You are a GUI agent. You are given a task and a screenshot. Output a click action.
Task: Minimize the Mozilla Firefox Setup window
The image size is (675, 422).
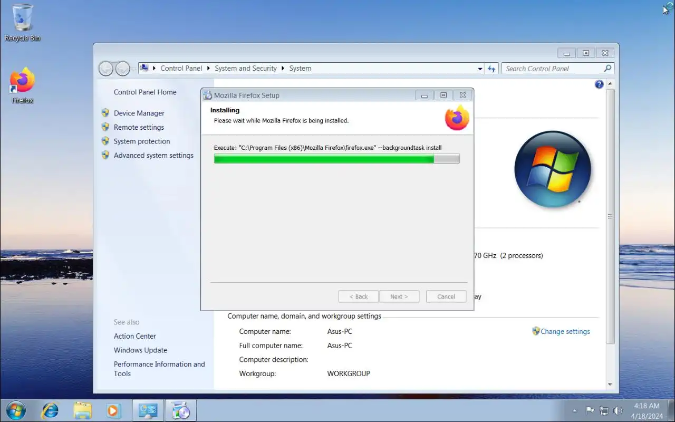click(424, 95)
